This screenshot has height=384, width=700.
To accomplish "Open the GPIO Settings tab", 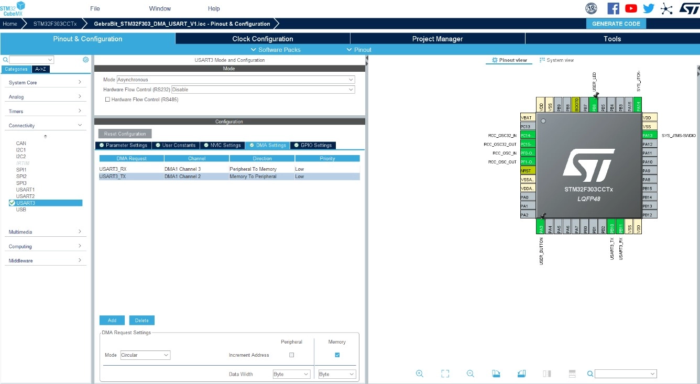I will (x=313, y=145).
